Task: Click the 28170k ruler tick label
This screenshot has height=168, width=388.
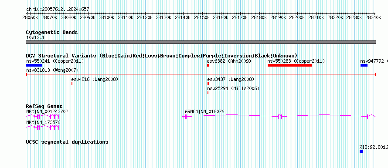Action: pyautogui.click(x=240, y=18)
